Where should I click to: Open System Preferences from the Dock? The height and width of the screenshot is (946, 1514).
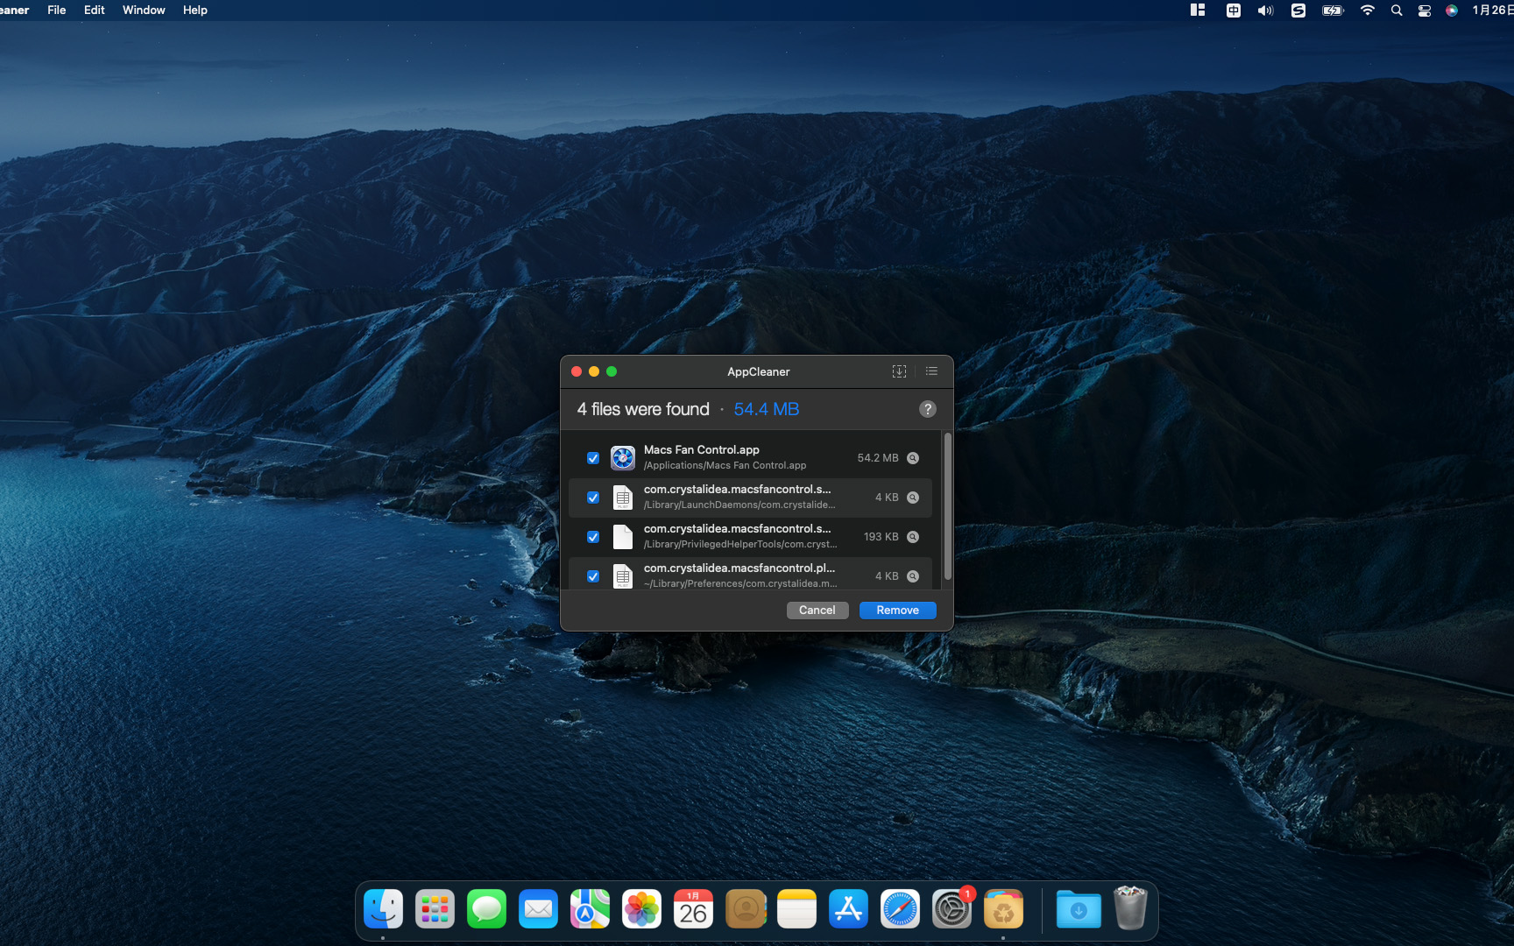point(952,909)
